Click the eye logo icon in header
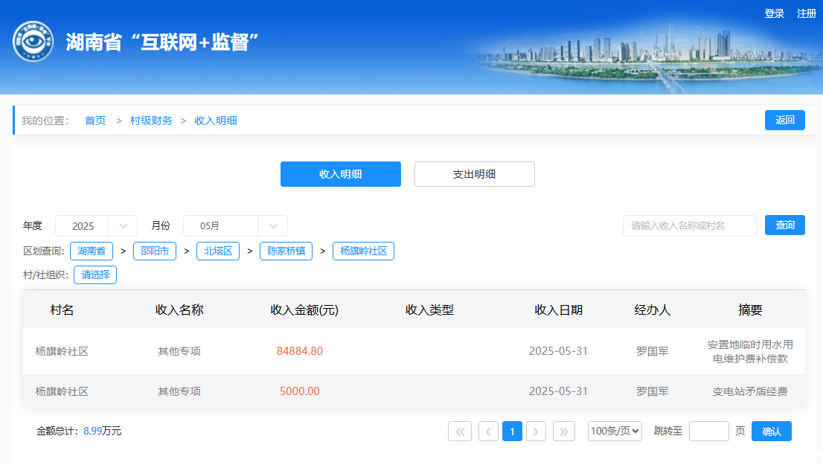This screenshot has height=465, width=823. tap(33, 42)
